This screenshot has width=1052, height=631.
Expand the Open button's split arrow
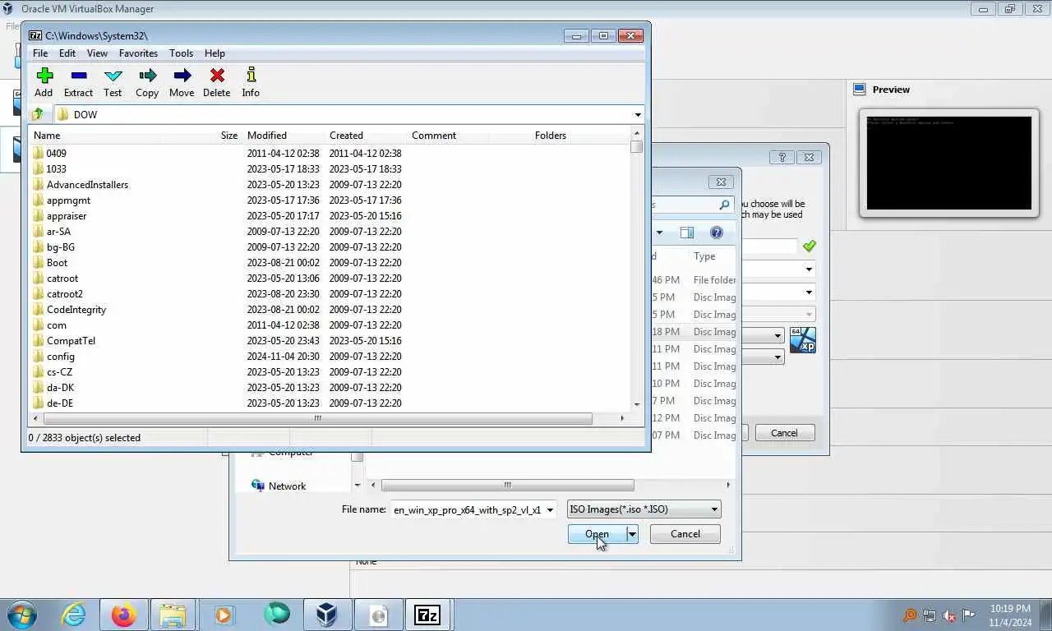coord(632,534)
